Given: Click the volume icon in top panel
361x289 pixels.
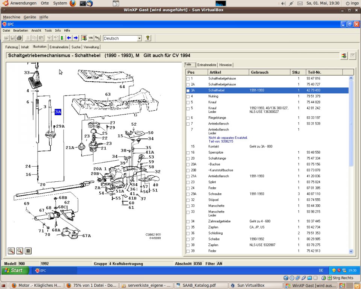Looking at the screenshot, I should (x=284, y=3).
